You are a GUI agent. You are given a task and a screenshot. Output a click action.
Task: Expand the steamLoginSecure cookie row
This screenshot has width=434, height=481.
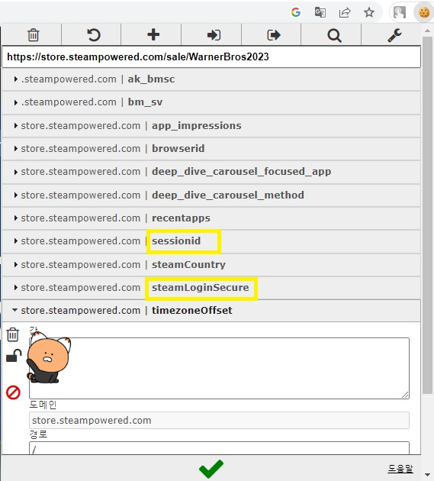click(x=211, y=288)
